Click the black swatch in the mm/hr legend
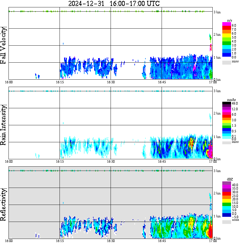The image size is (241, 246). click(x=227, y=103)
